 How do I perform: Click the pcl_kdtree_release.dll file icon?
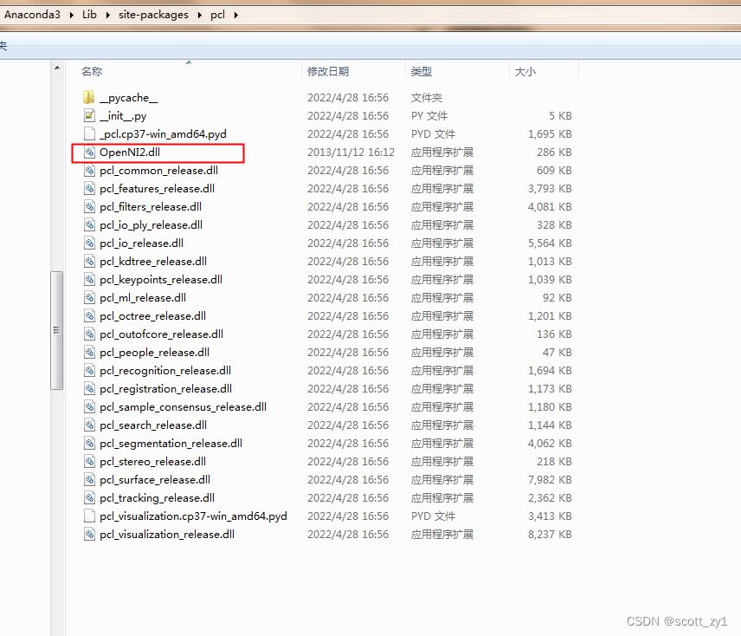(x=89, y=262)
